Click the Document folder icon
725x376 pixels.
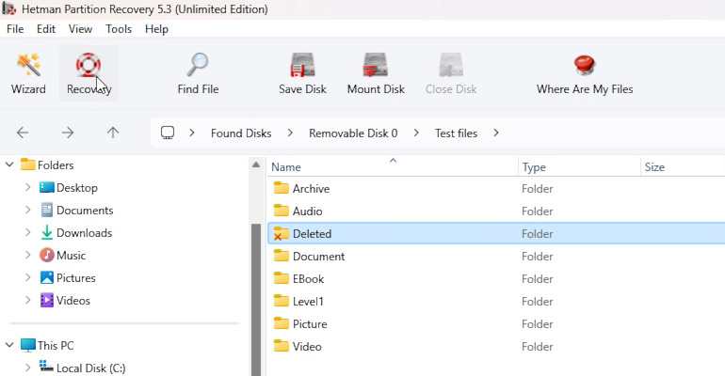[282, 256]
